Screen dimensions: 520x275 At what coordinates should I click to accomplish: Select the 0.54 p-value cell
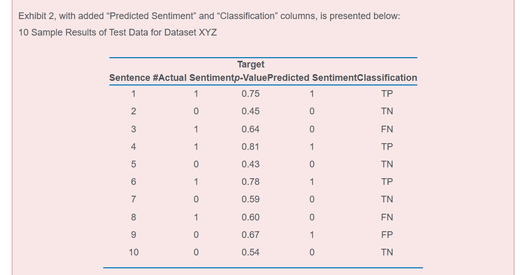[251, 252]
